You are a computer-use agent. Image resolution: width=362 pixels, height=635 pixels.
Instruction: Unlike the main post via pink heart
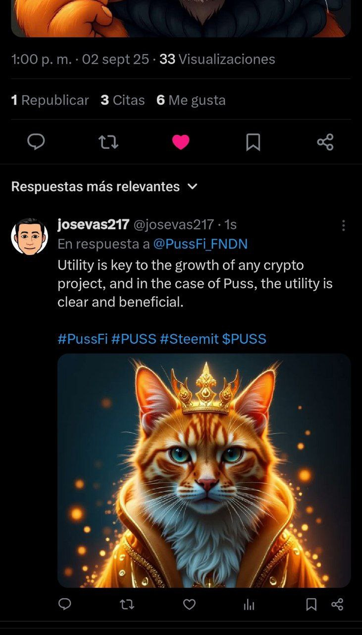pyautogui.click(x=180, y=142)
